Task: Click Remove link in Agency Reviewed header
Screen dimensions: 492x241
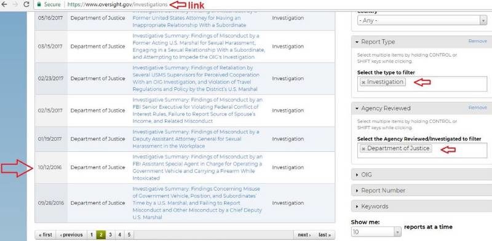Action: pos(478,108)
